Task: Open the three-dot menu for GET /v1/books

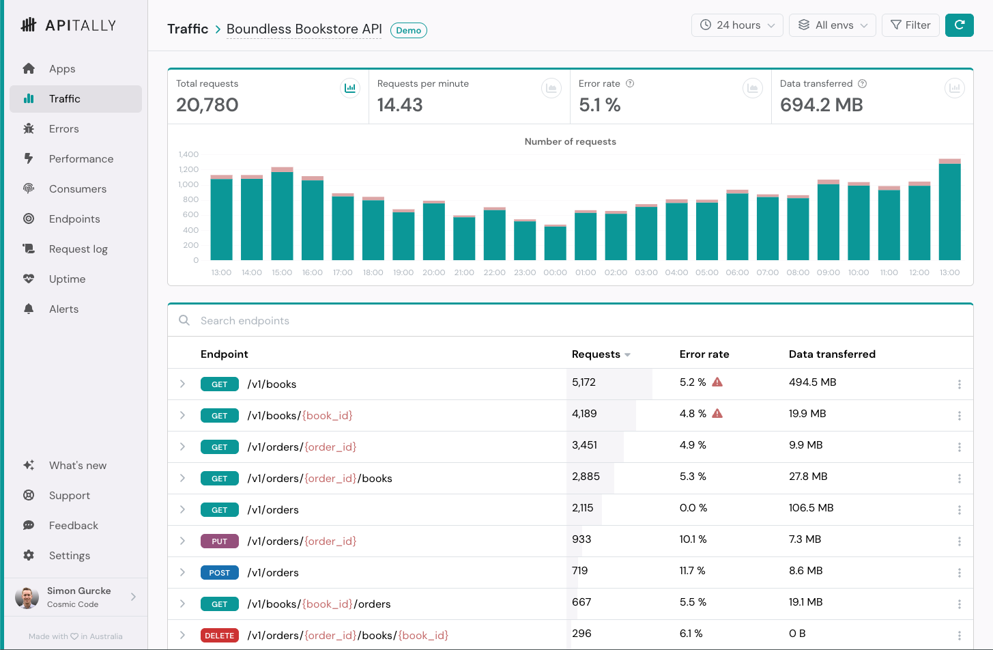Action: tap(960, 384)
